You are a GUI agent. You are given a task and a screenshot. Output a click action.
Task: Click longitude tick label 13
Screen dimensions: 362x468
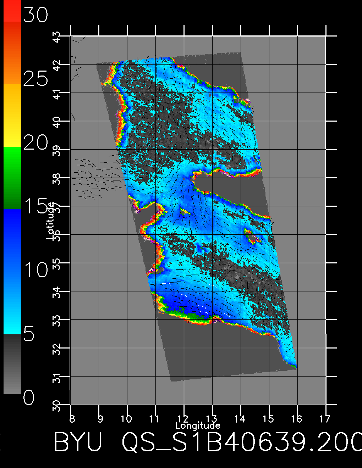(x=212, y=419)
